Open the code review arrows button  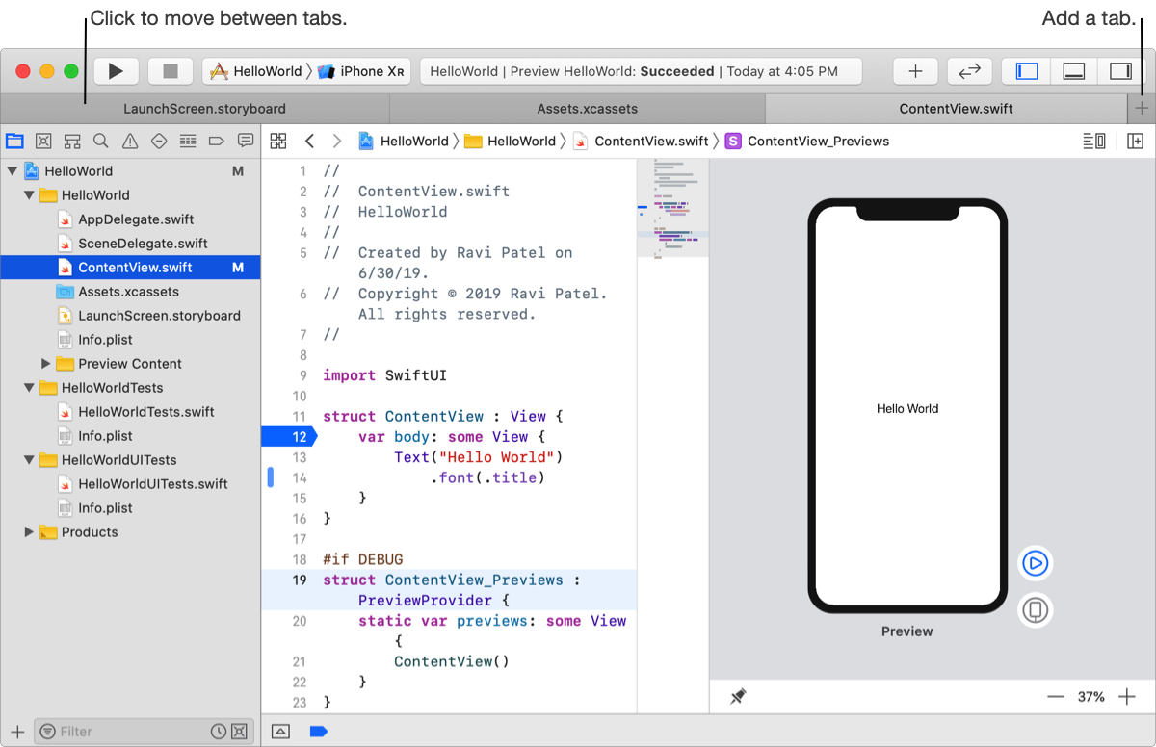pyautogui.click(x=969, y=71)
